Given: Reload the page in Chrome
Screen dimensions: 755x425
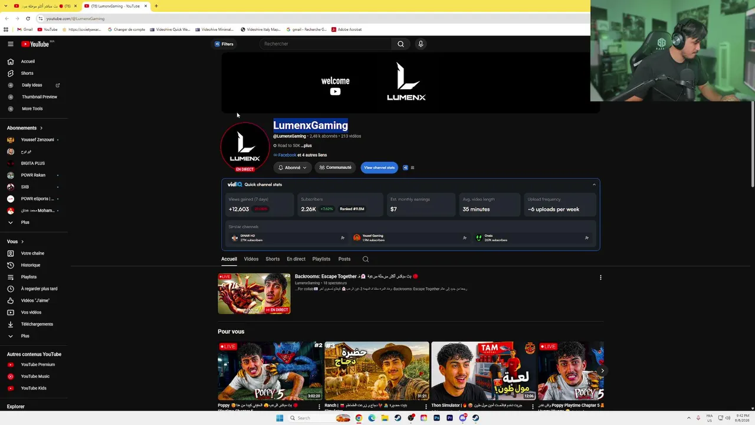Looking at the screenshot, I should click(x=28, y=18).
